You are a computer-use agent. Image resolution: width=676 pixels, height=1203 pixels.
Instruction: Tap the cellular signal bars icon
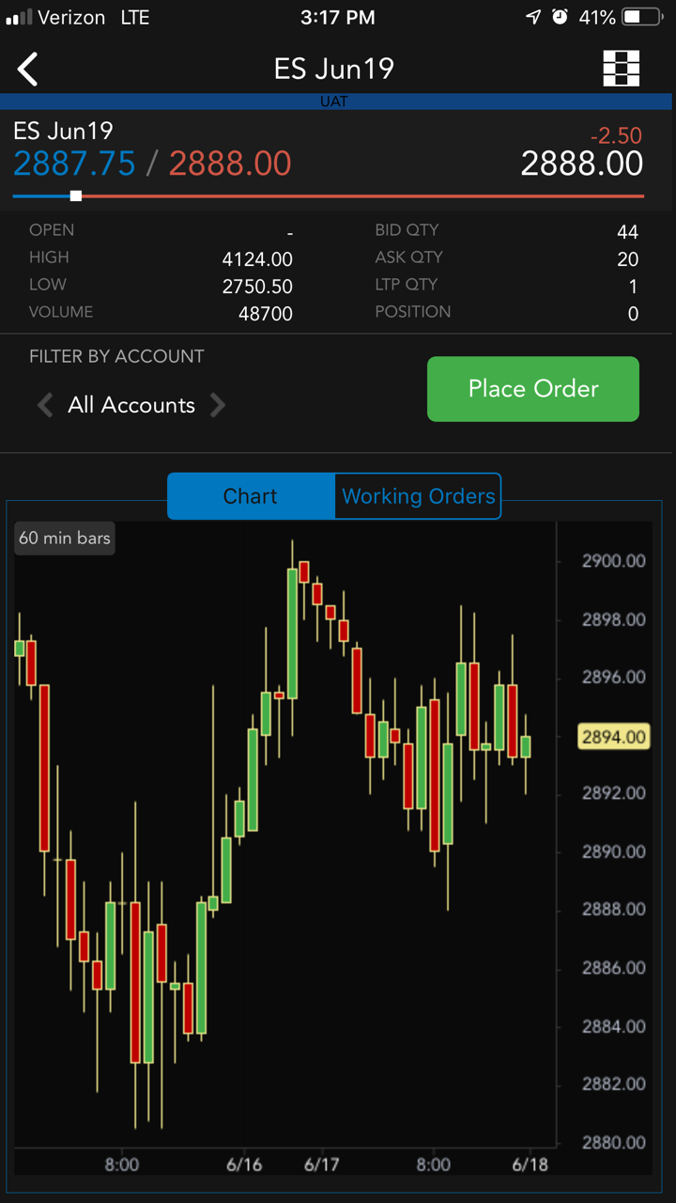click(19, 17)
